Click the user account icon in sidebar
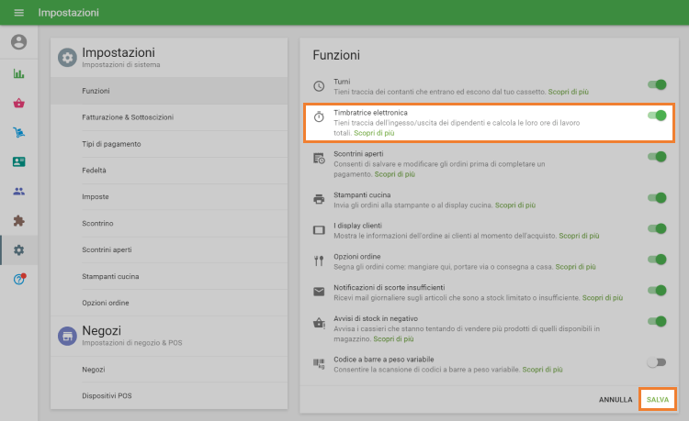Viewport: 689px width, 421px height. pos(18,42)
